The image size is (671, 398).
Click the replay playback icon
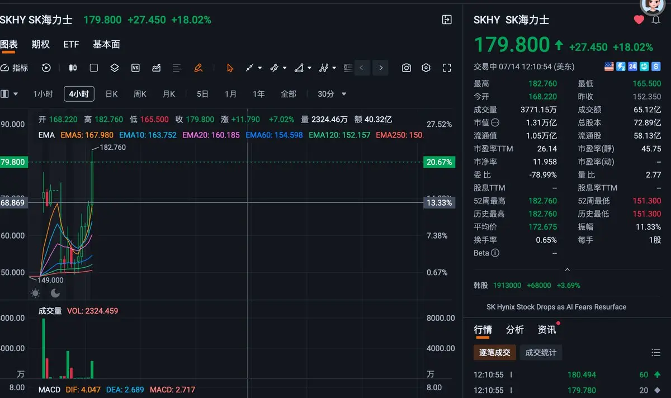[46, 68]
